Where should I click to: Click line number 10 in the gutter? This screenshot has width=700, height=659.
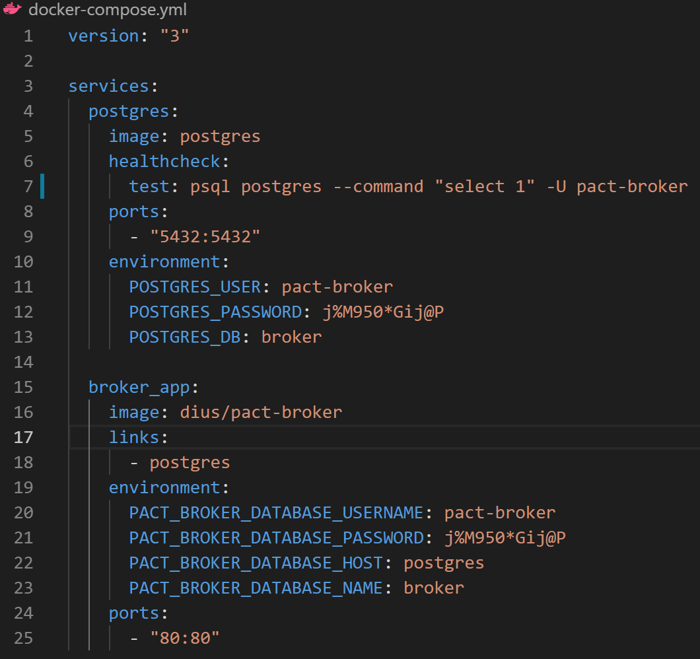pos(24,261)
